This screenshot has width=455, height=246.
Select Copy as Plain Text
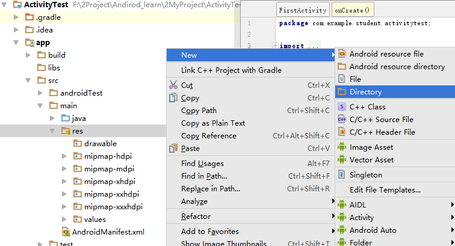pos(251,123)
